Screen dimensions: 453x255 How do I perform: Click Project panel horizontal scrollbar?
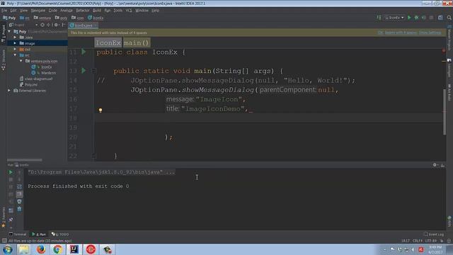pos(25,159)
